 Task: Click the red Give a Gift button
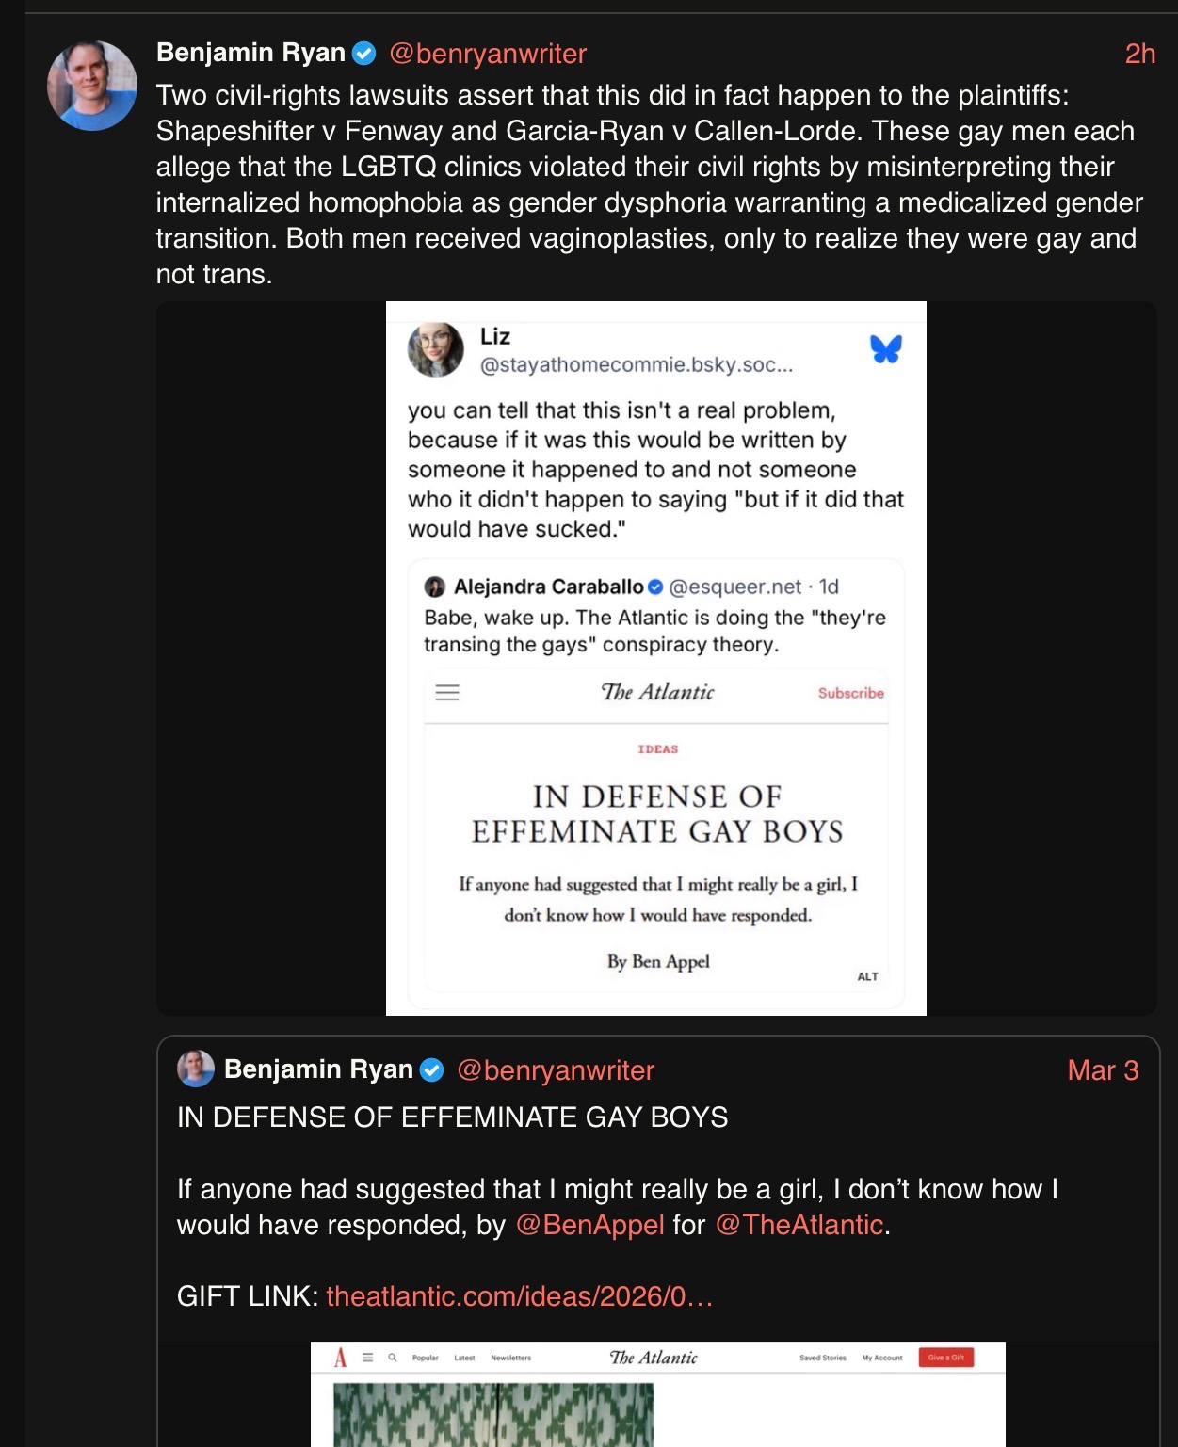[946, 1358]
